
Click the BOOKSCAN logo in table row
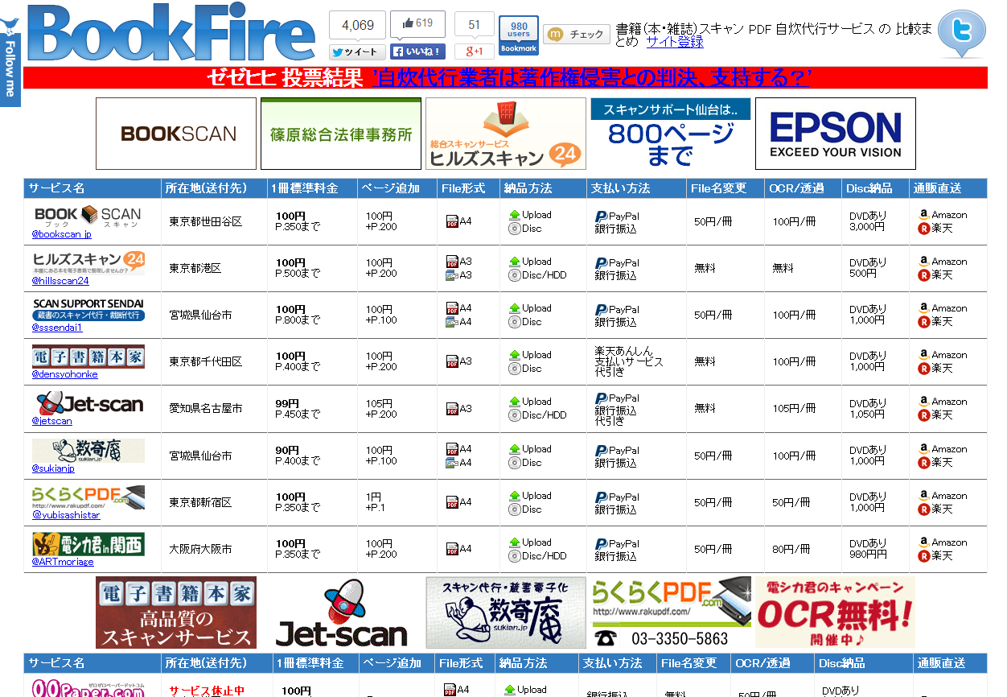click(x=88, y=216)
